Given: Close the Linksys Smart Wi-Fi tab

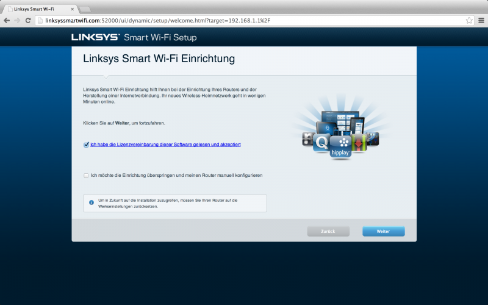Looking at the screenshot, I should point(72,9).
